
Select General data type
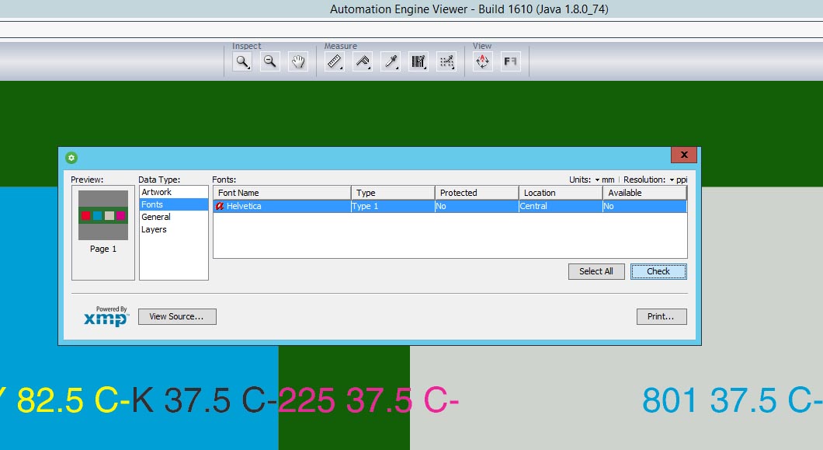[x=174, y=217]
